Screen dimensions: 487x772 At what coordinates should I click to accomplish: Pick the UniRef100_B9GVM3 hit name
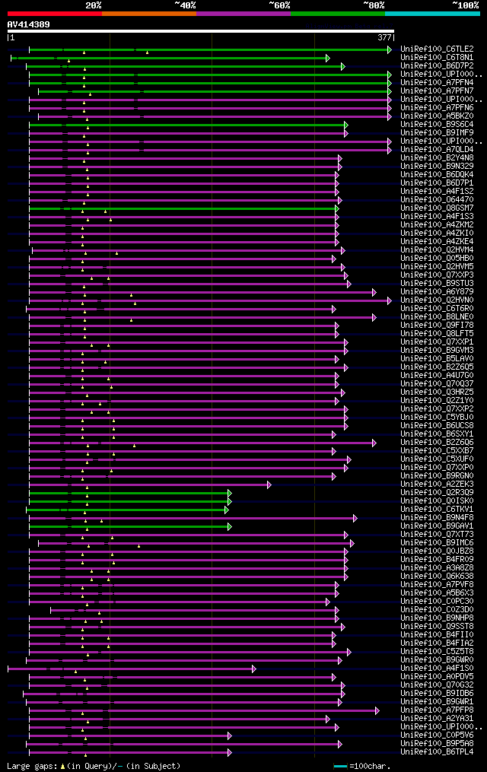(437, 351)
